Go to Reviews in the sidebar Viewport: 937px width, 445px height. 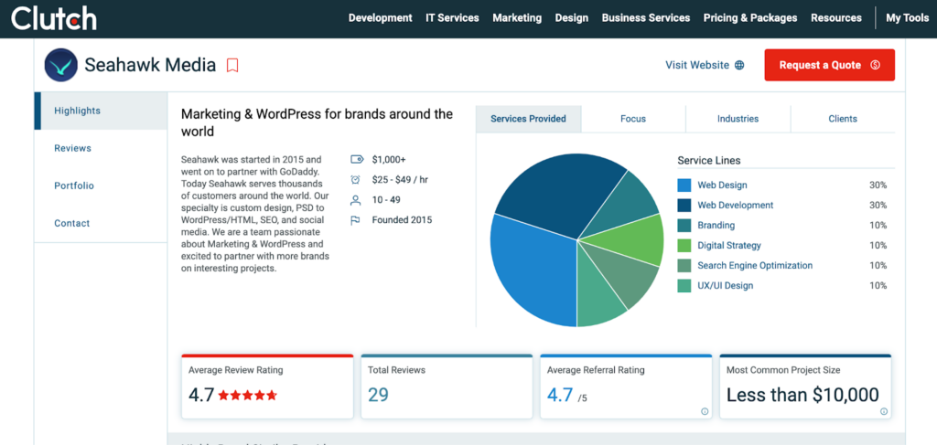click(x=73, y=148)
